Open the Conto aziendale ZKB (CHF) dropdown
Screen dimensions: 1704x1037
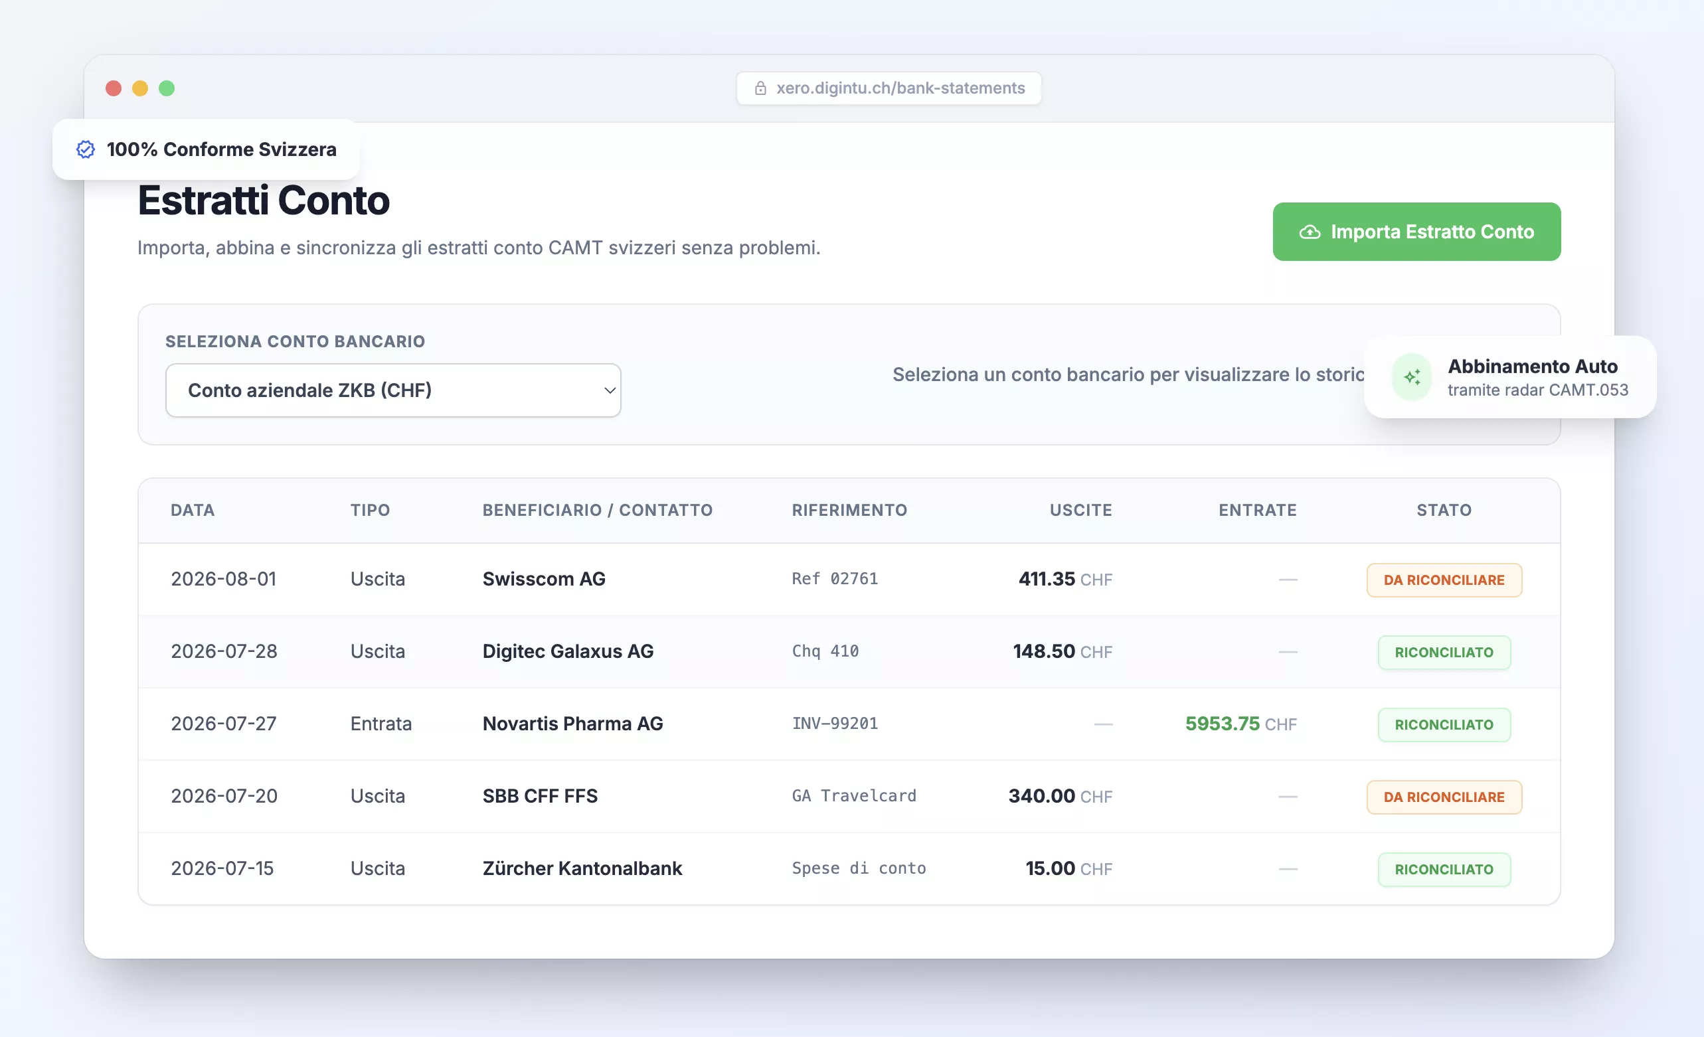(393, 390)
